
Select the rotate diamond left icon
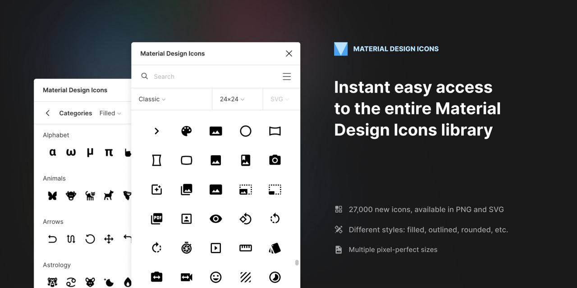coord(245,219)
